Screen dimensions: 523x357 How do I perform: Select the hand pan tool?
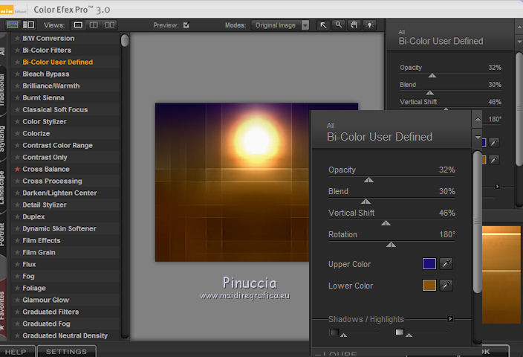pyautogui.click(x=353, y=25)
